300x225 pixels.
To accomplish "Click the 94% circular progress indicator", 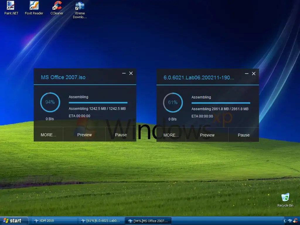I will point(50,102).
